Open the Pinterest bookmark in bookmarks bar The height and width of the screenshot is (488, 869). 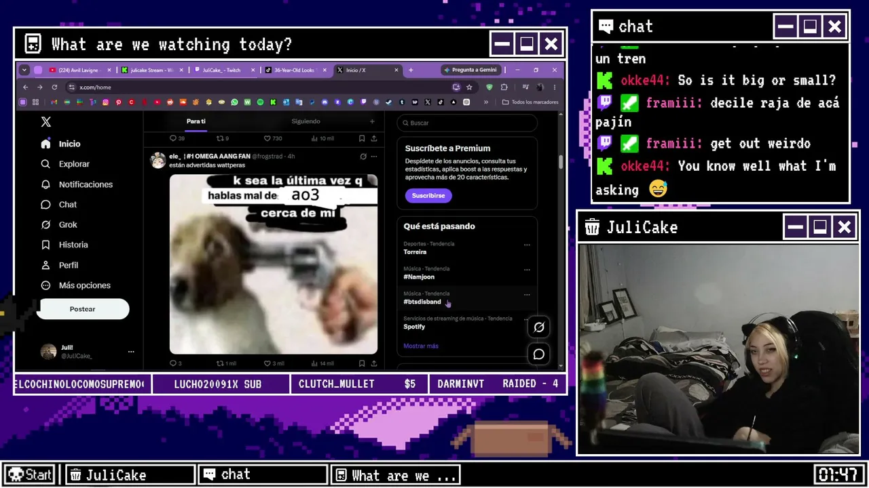(x=118, y=102)
